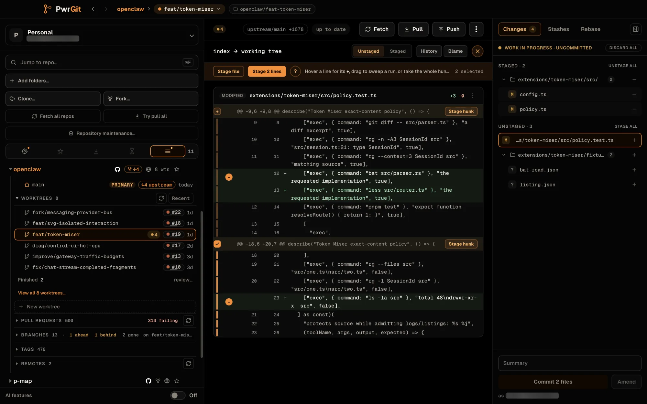This screenshot has height=404, width=647.
Task: Click the commit Summary input field
Action: click(x=569, y=363)
